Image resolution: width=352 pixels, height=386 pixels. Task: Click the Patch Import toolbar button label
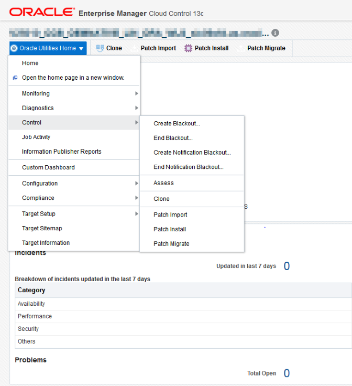158,48
